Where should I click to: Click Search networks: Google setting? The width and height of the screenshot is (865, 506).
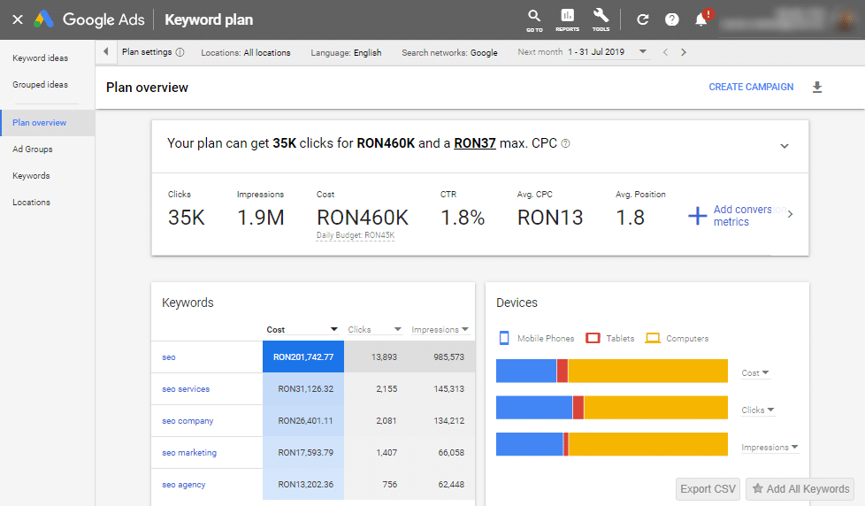[449, 53]
